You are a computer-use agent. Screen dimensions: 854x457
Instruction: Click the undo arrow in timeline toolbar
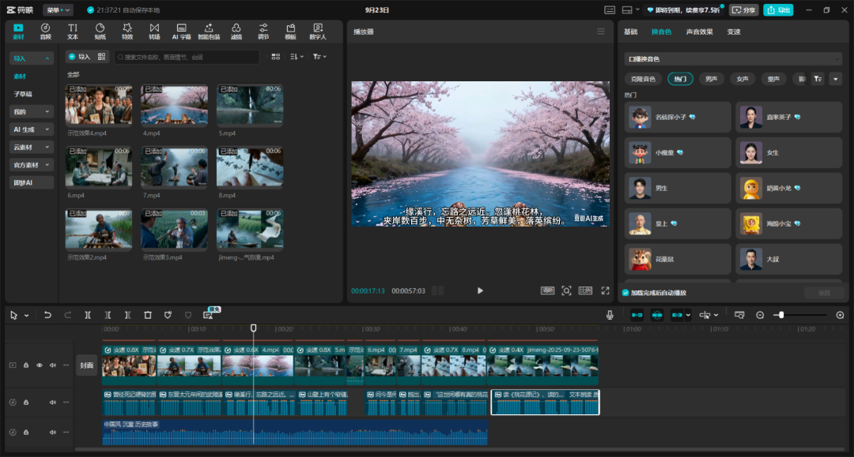click(47, 315)
